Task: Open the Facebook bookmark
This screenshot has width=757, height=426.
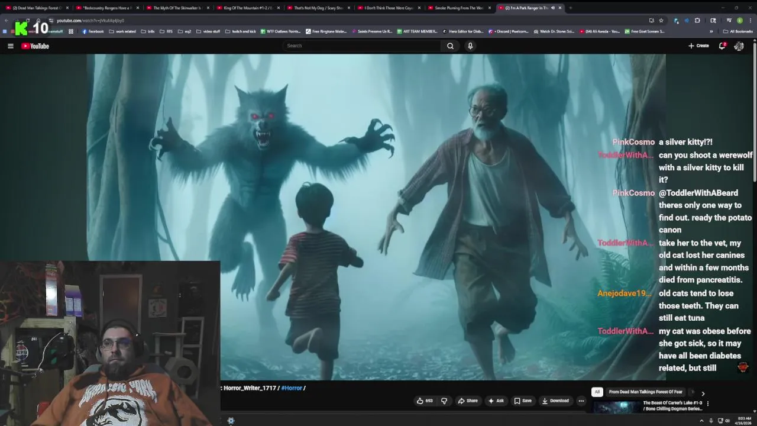Action: 93,31
